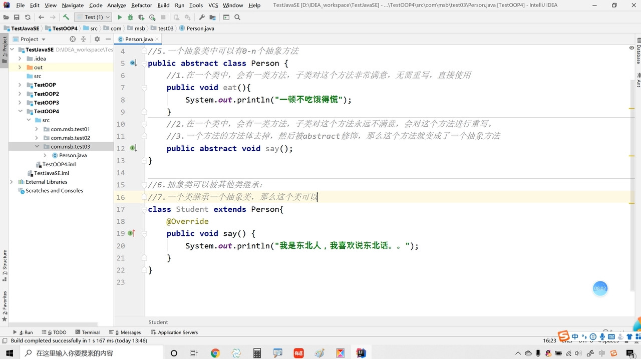This screenshot has width=641, height=359.
Task: Open the Messages tool window tab
Action: point(125,332)
